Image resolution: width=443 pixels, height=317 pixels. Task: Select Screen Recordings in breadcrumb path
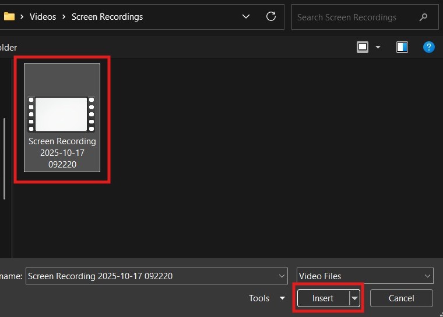pos(107,17)
